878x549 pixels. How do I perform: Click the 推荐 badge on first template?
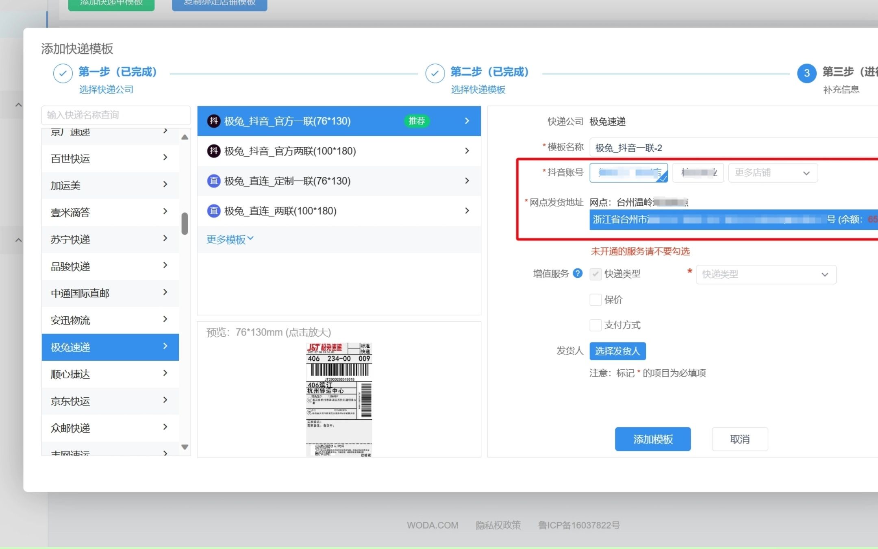pyautogui.click(x=417, y=121)
